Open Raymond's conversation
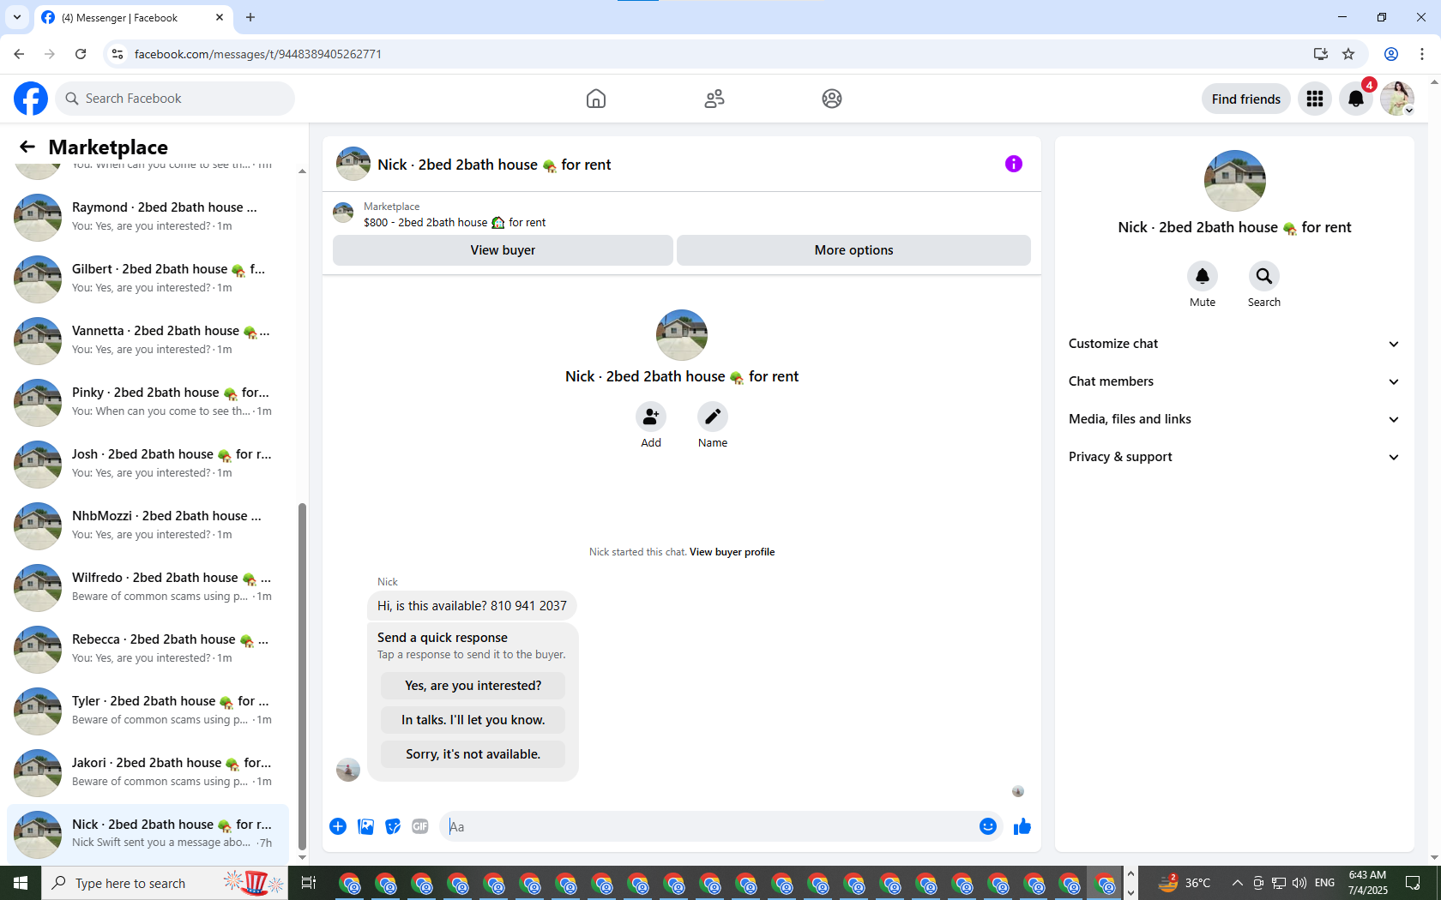Screen dimensions: 1441x900 pos(148,216)
